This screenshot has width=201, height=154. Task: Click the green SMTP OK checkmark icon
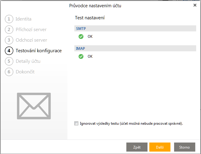81,37
